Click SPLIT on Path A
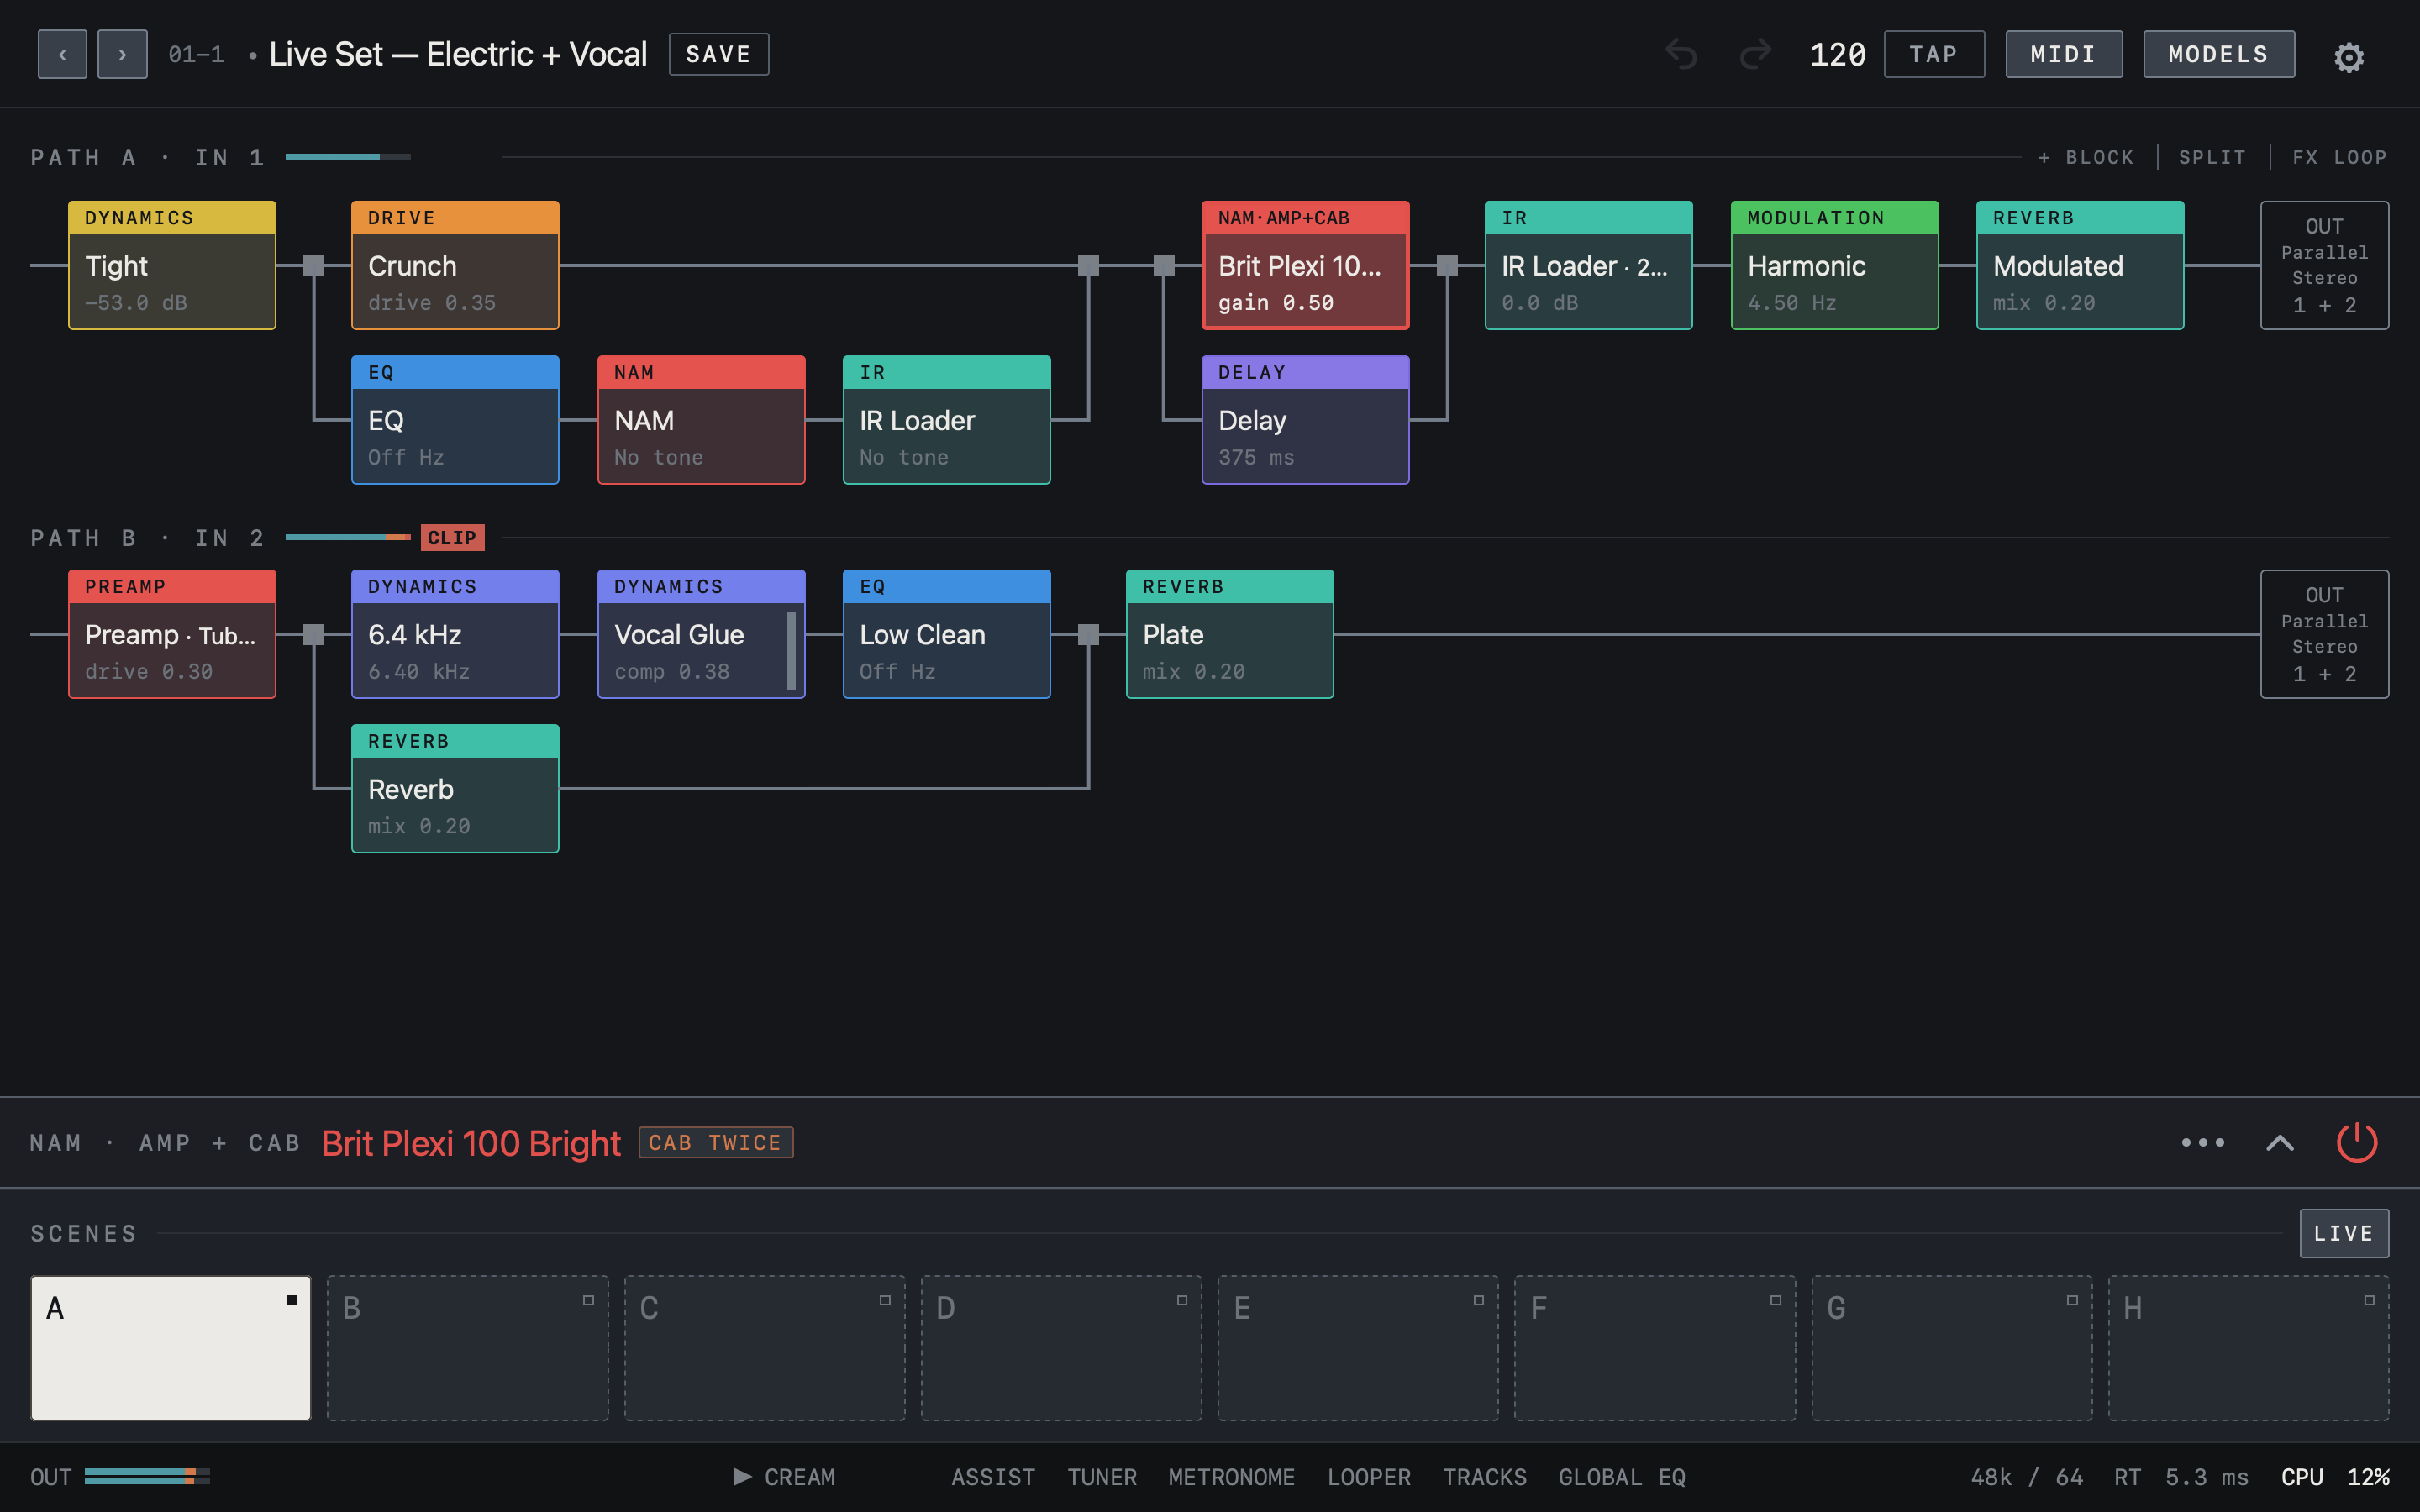This screenshot has height=1512, width=2420. tap(2212, 157)
